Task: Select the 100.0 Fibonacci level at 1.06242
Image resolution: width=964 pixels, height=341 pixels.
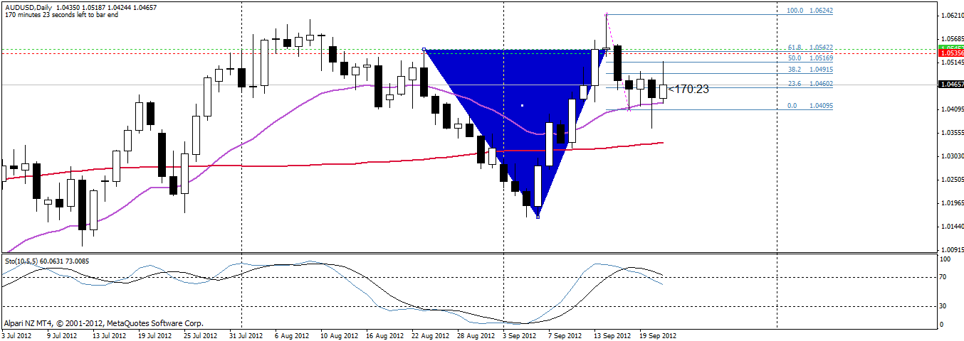Action: pyautogui.click(x=810, y=11)
